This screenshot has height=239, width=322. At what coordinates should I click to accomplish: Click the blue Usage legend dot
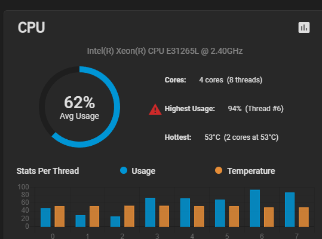click(x=124, y=170)
